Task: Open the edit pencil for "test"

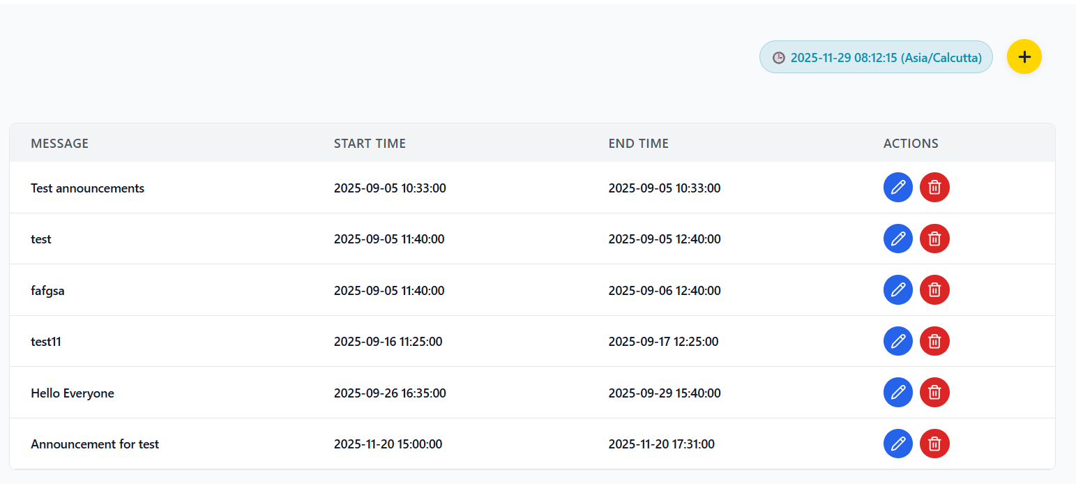Action: [x=898, y=239]
